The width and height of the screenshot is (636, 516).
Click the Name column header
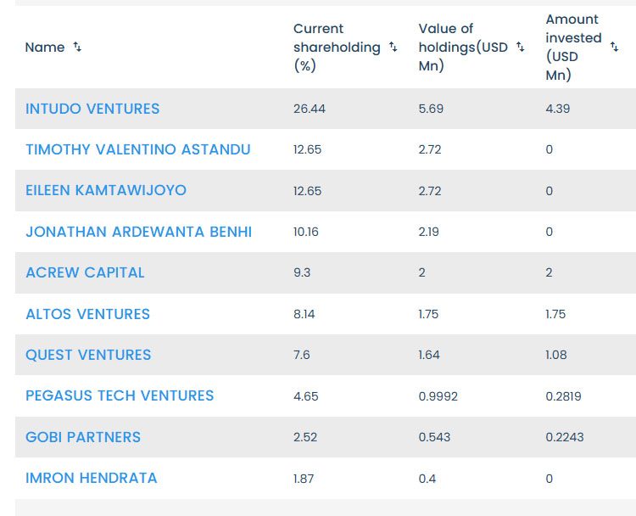45,48
